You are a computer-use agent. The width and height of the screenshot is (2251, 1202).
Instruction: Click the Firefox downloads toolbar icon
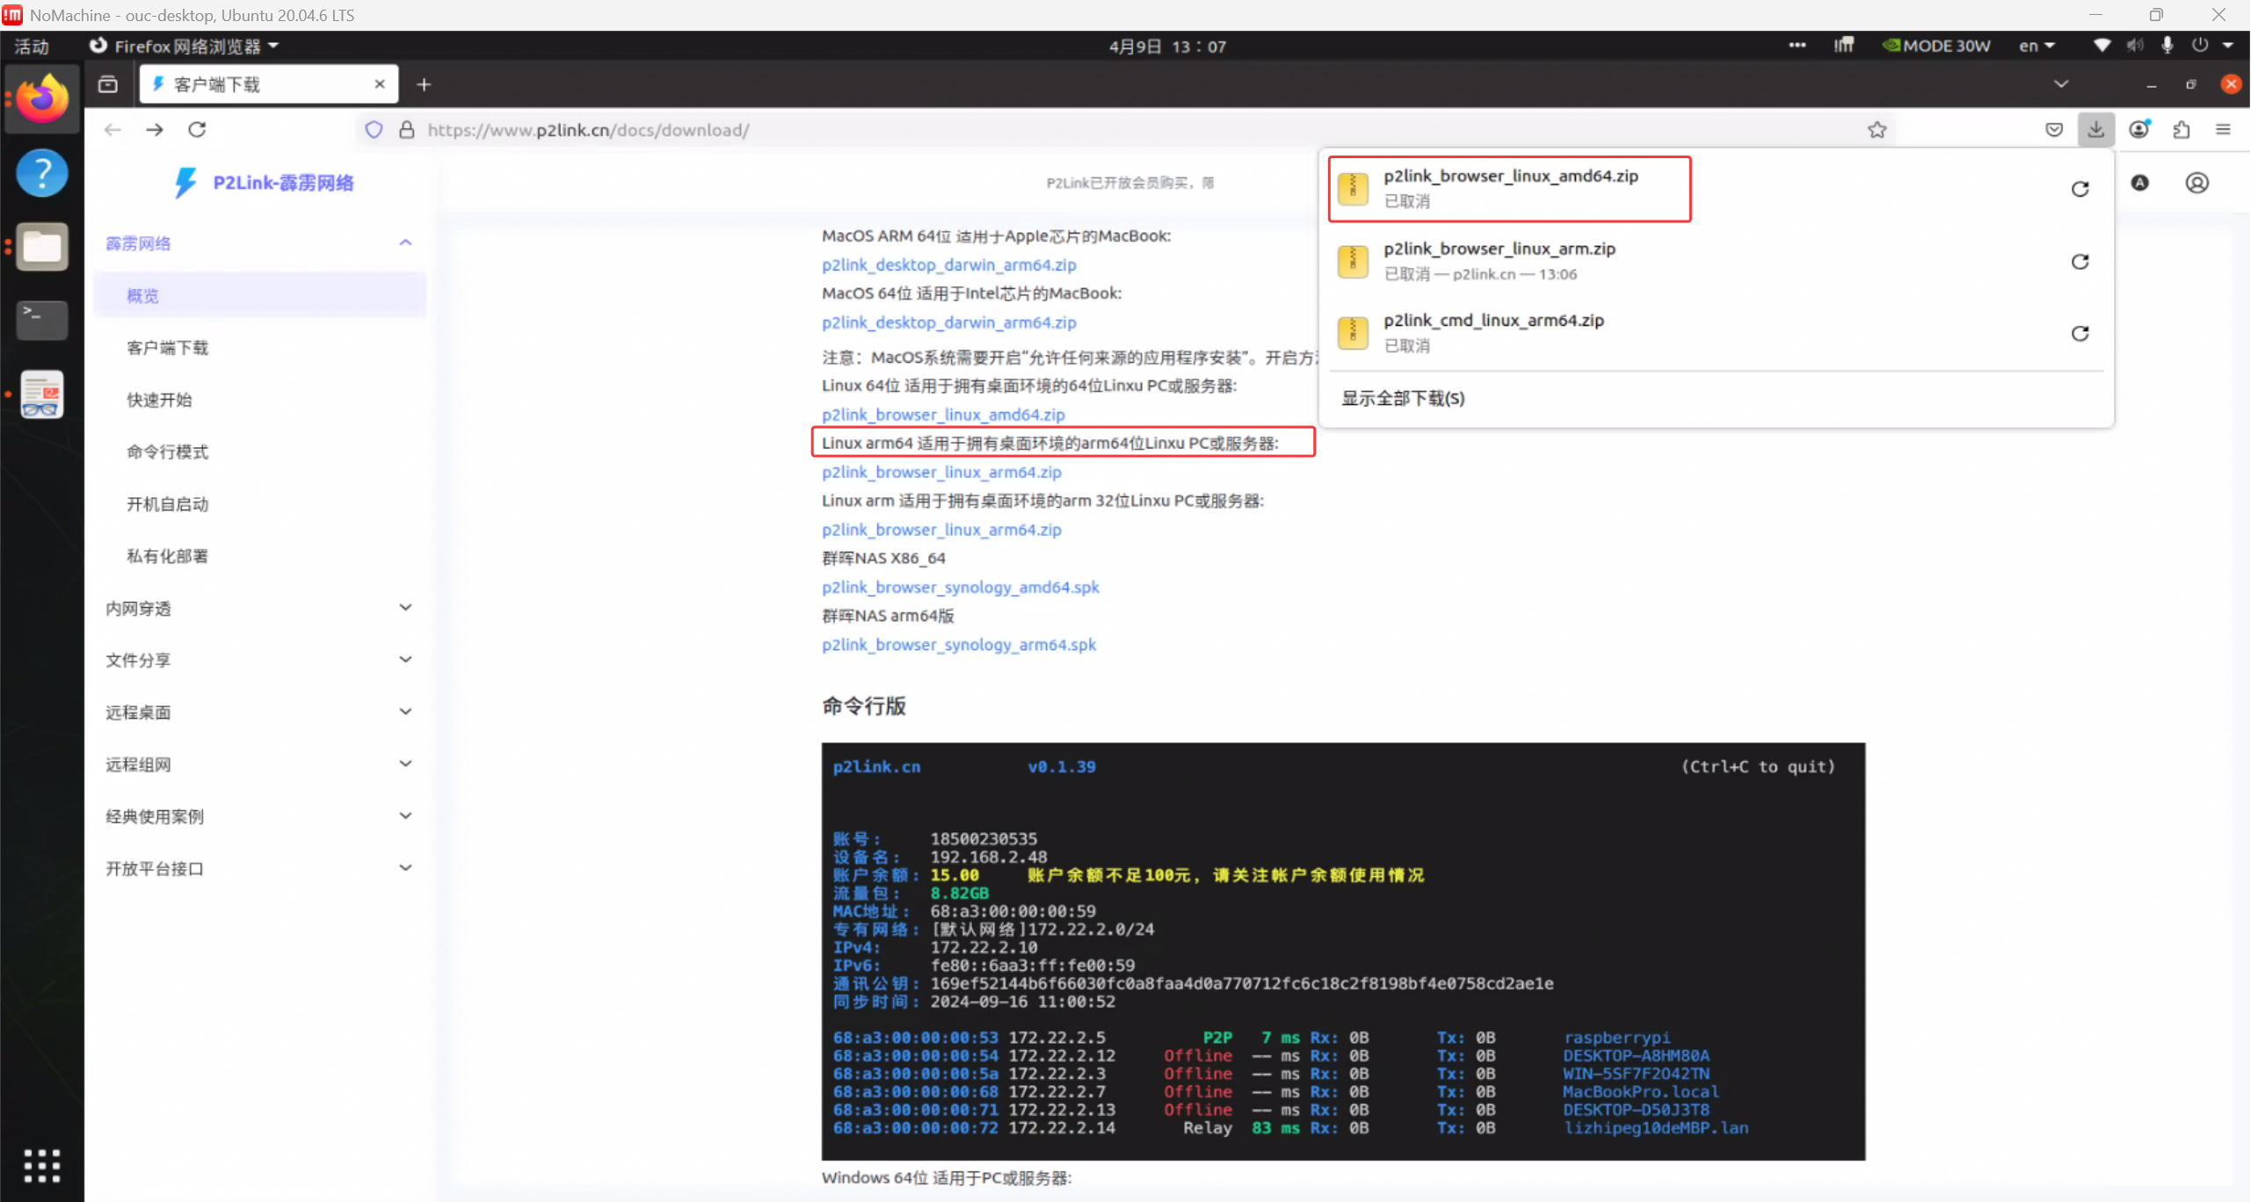pos(2095,130)
